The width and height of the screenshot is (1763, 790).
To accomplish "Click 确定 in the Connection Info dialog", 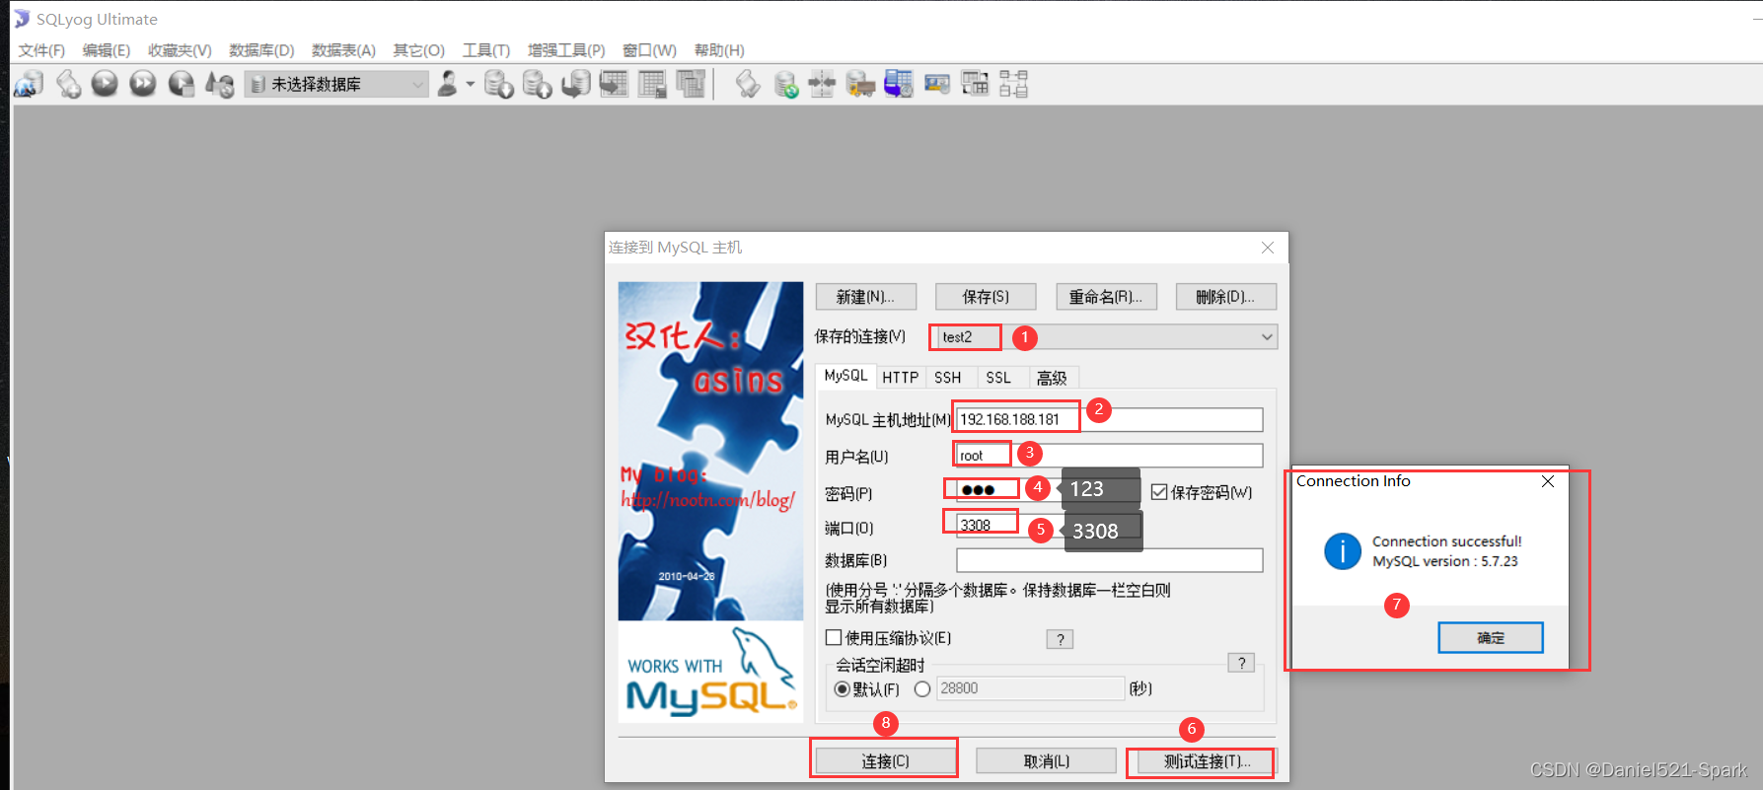I will [x=1491, y=638].
